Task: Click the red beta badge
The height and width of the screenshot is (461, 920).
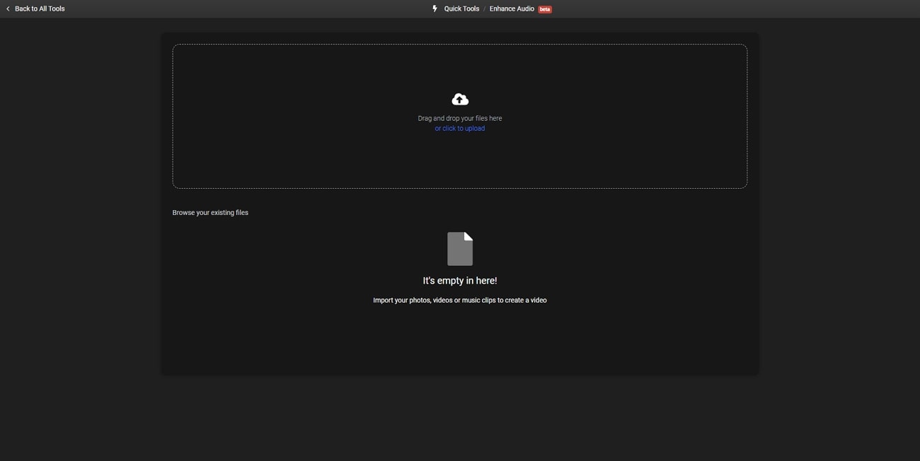Action: [545, 9]
